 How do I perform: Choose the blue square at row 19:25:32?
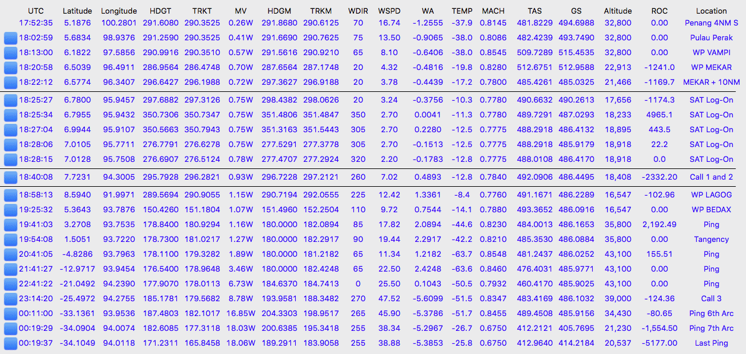coord(11,211)
